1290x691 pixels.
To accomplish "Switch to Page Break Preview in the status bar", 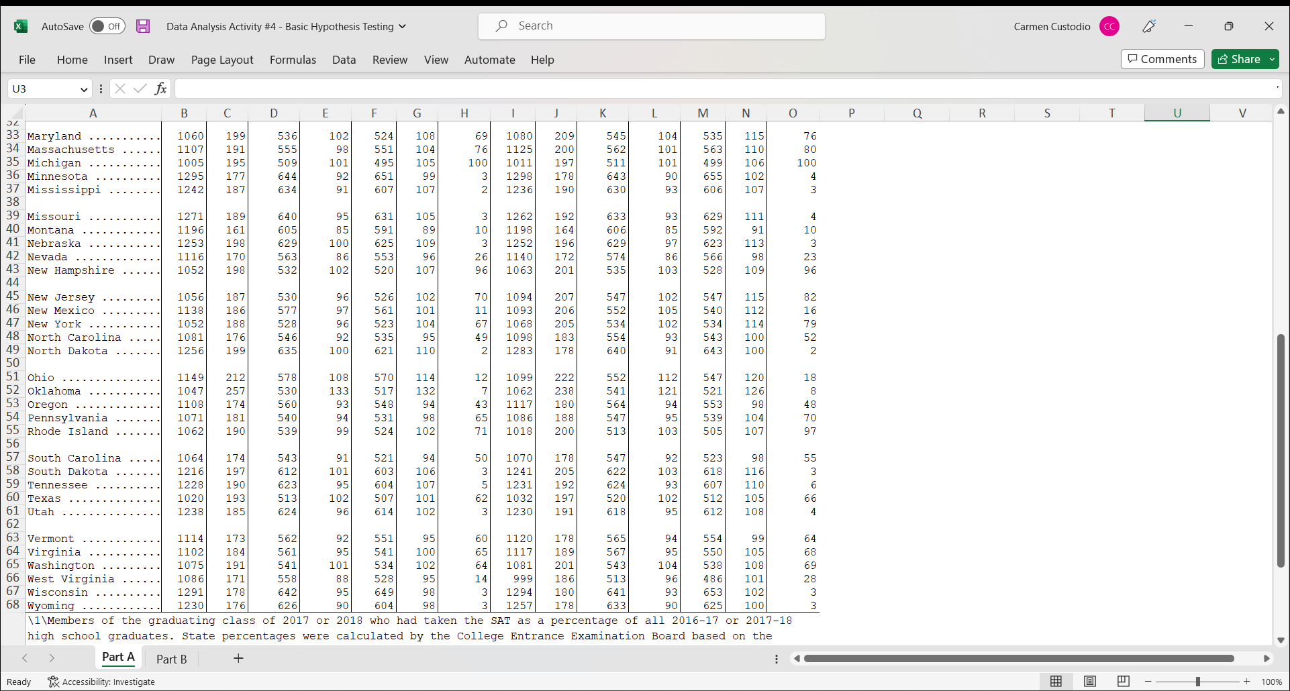I will 1123,682.
